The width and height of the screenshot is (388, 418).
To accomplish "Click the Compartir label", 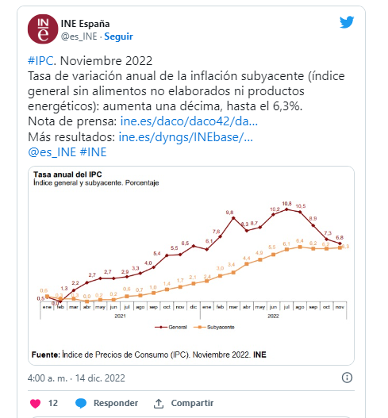I will tap(192, 404).
